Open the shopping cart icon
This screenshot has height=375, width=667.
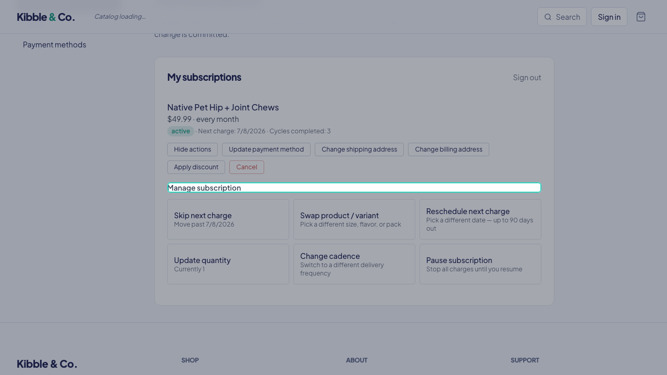[641, 17]
